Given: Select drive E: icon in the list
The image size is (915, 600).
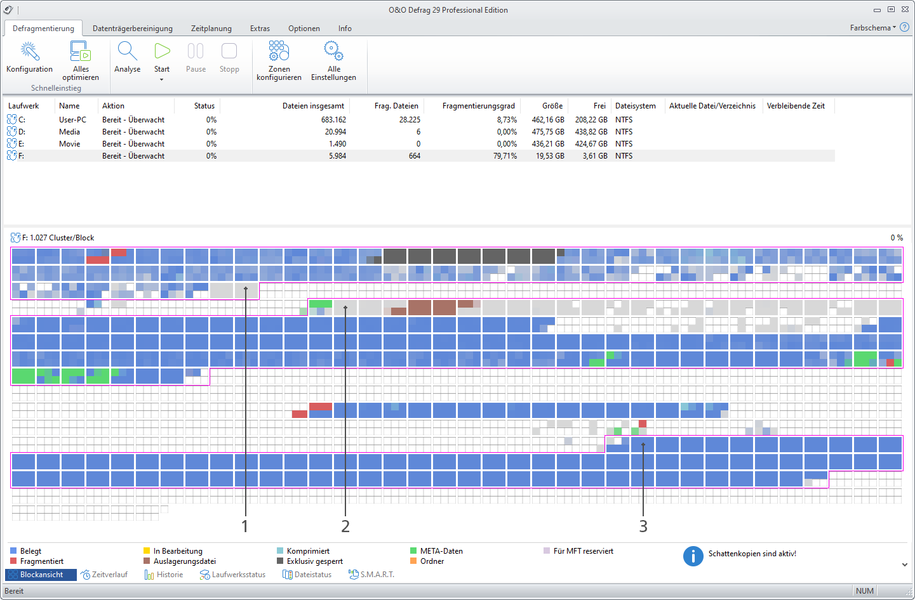Looking at the screenshot, I should tap(11, 143).
